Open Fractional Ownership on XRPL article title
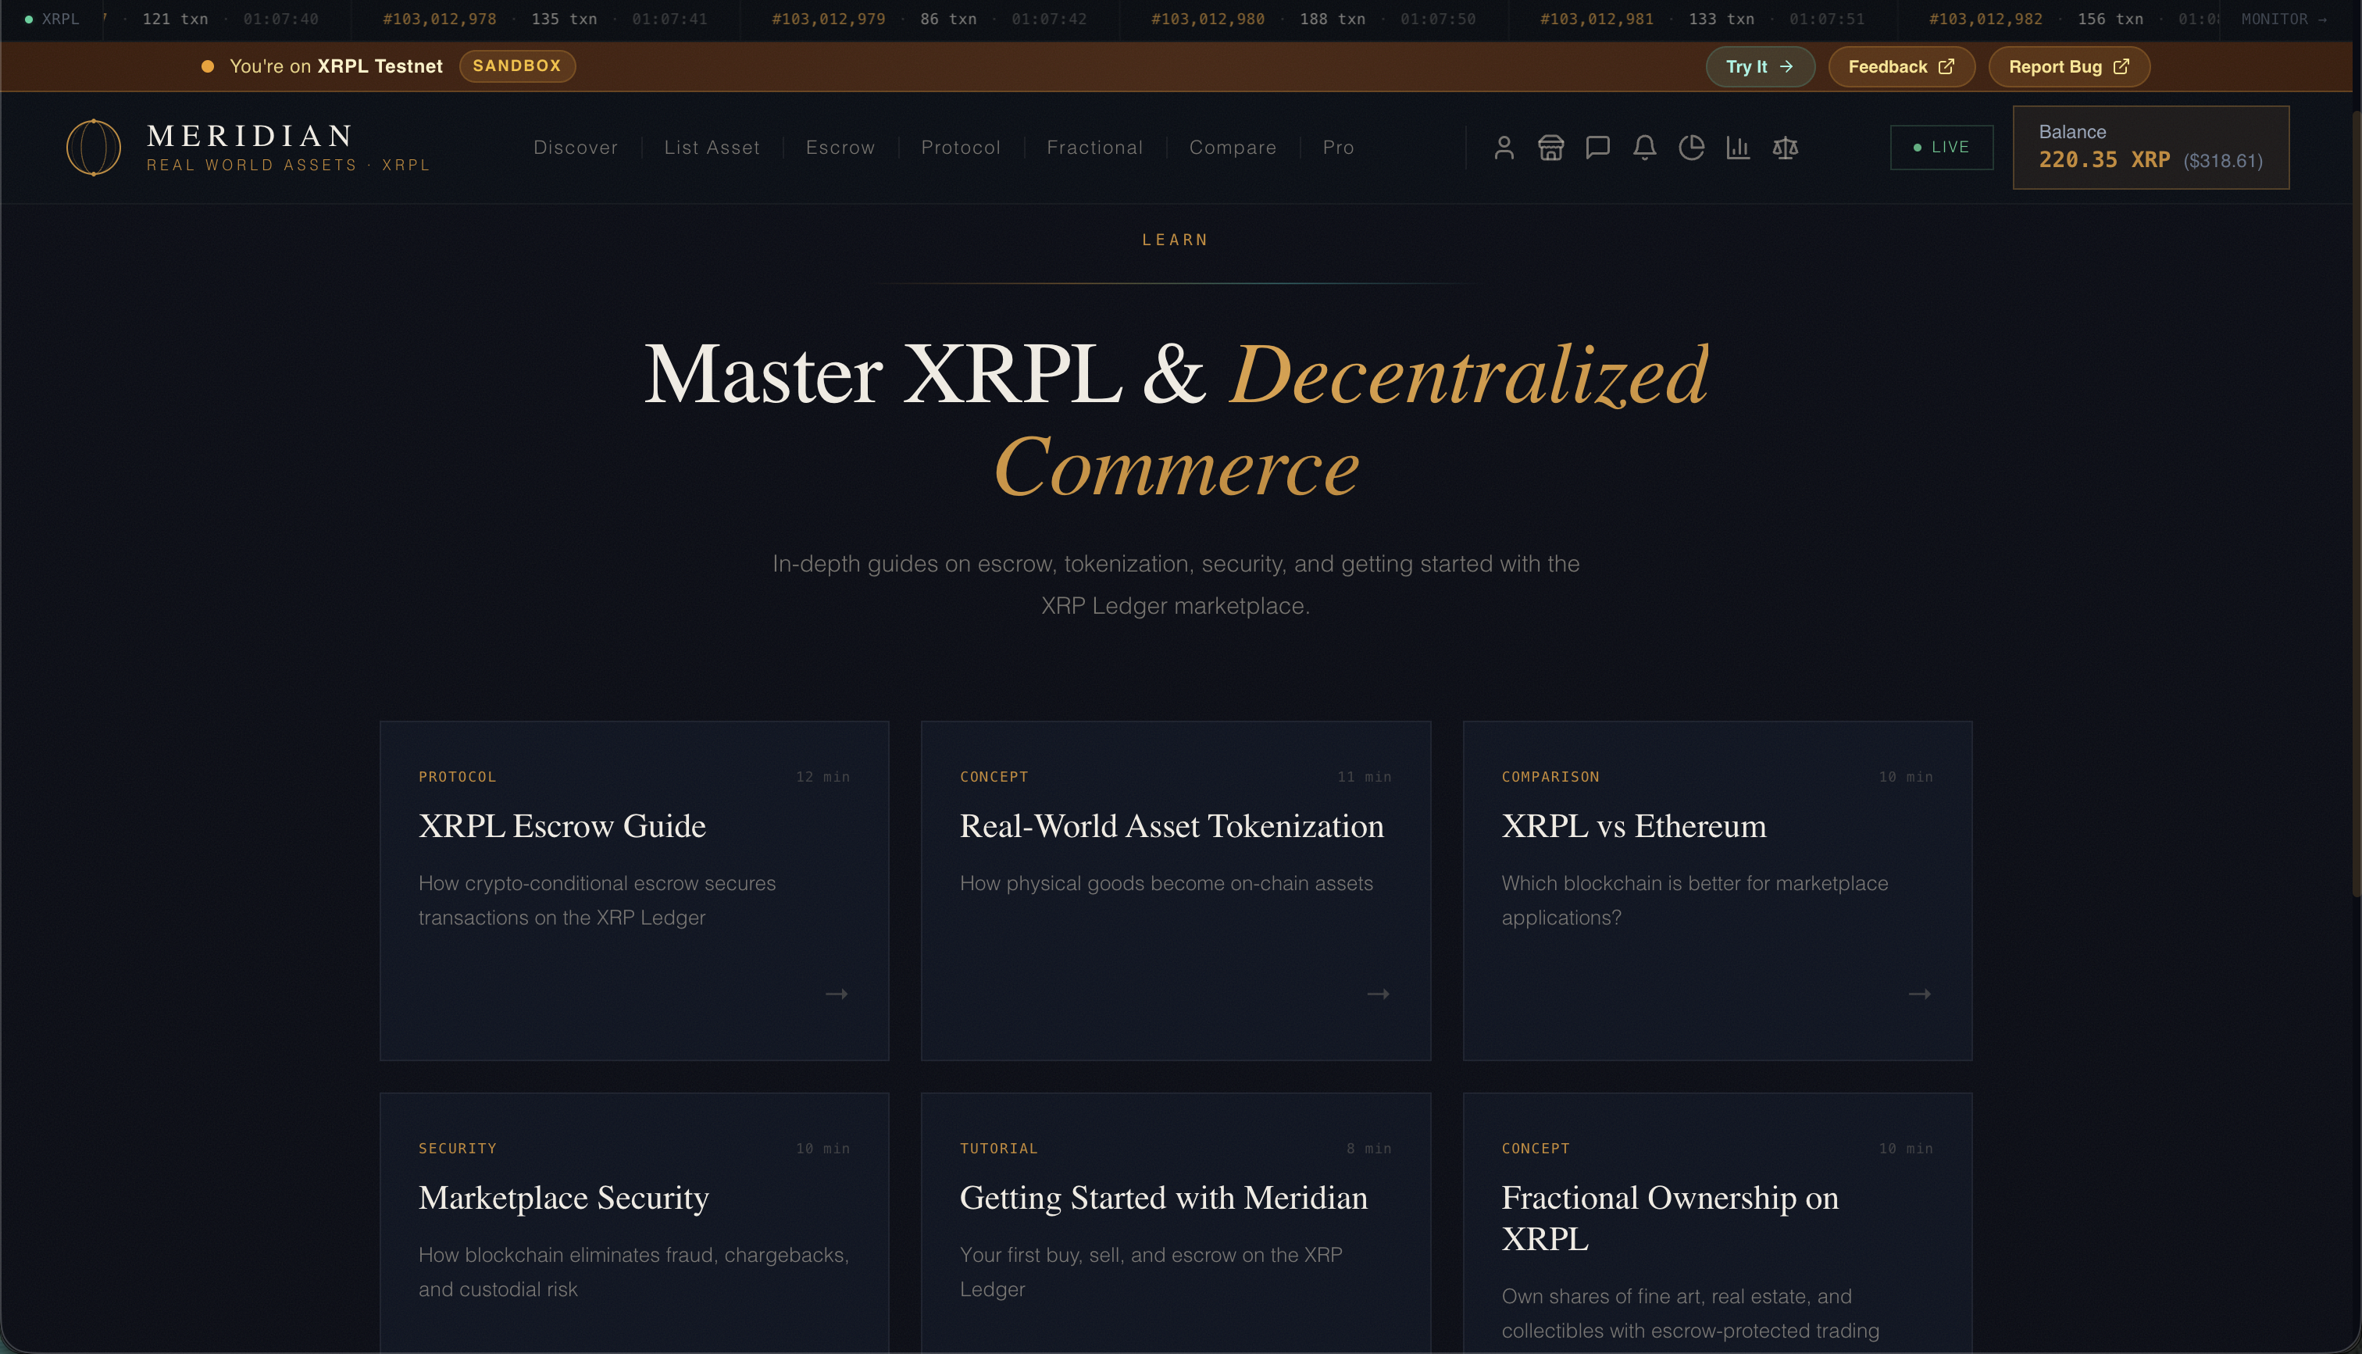The height and width of the screenshot is (1354, 2362). click(1670, 1218)
